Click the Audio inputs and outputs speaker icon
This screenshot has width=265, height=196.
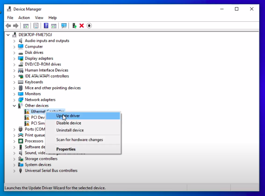click(20, 41)
